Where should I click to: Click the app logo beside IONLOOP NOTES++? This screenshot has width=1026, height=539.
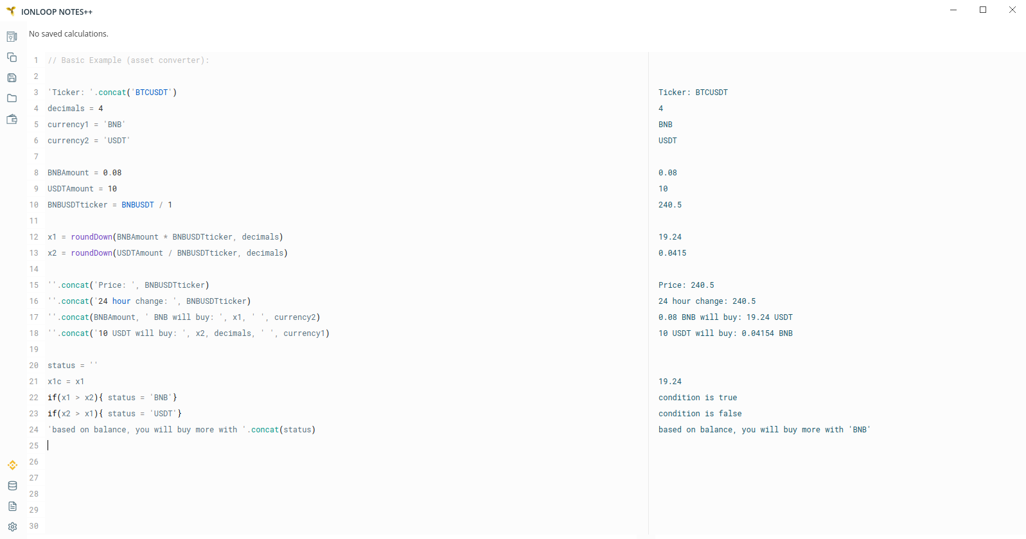tap(11, 12)
